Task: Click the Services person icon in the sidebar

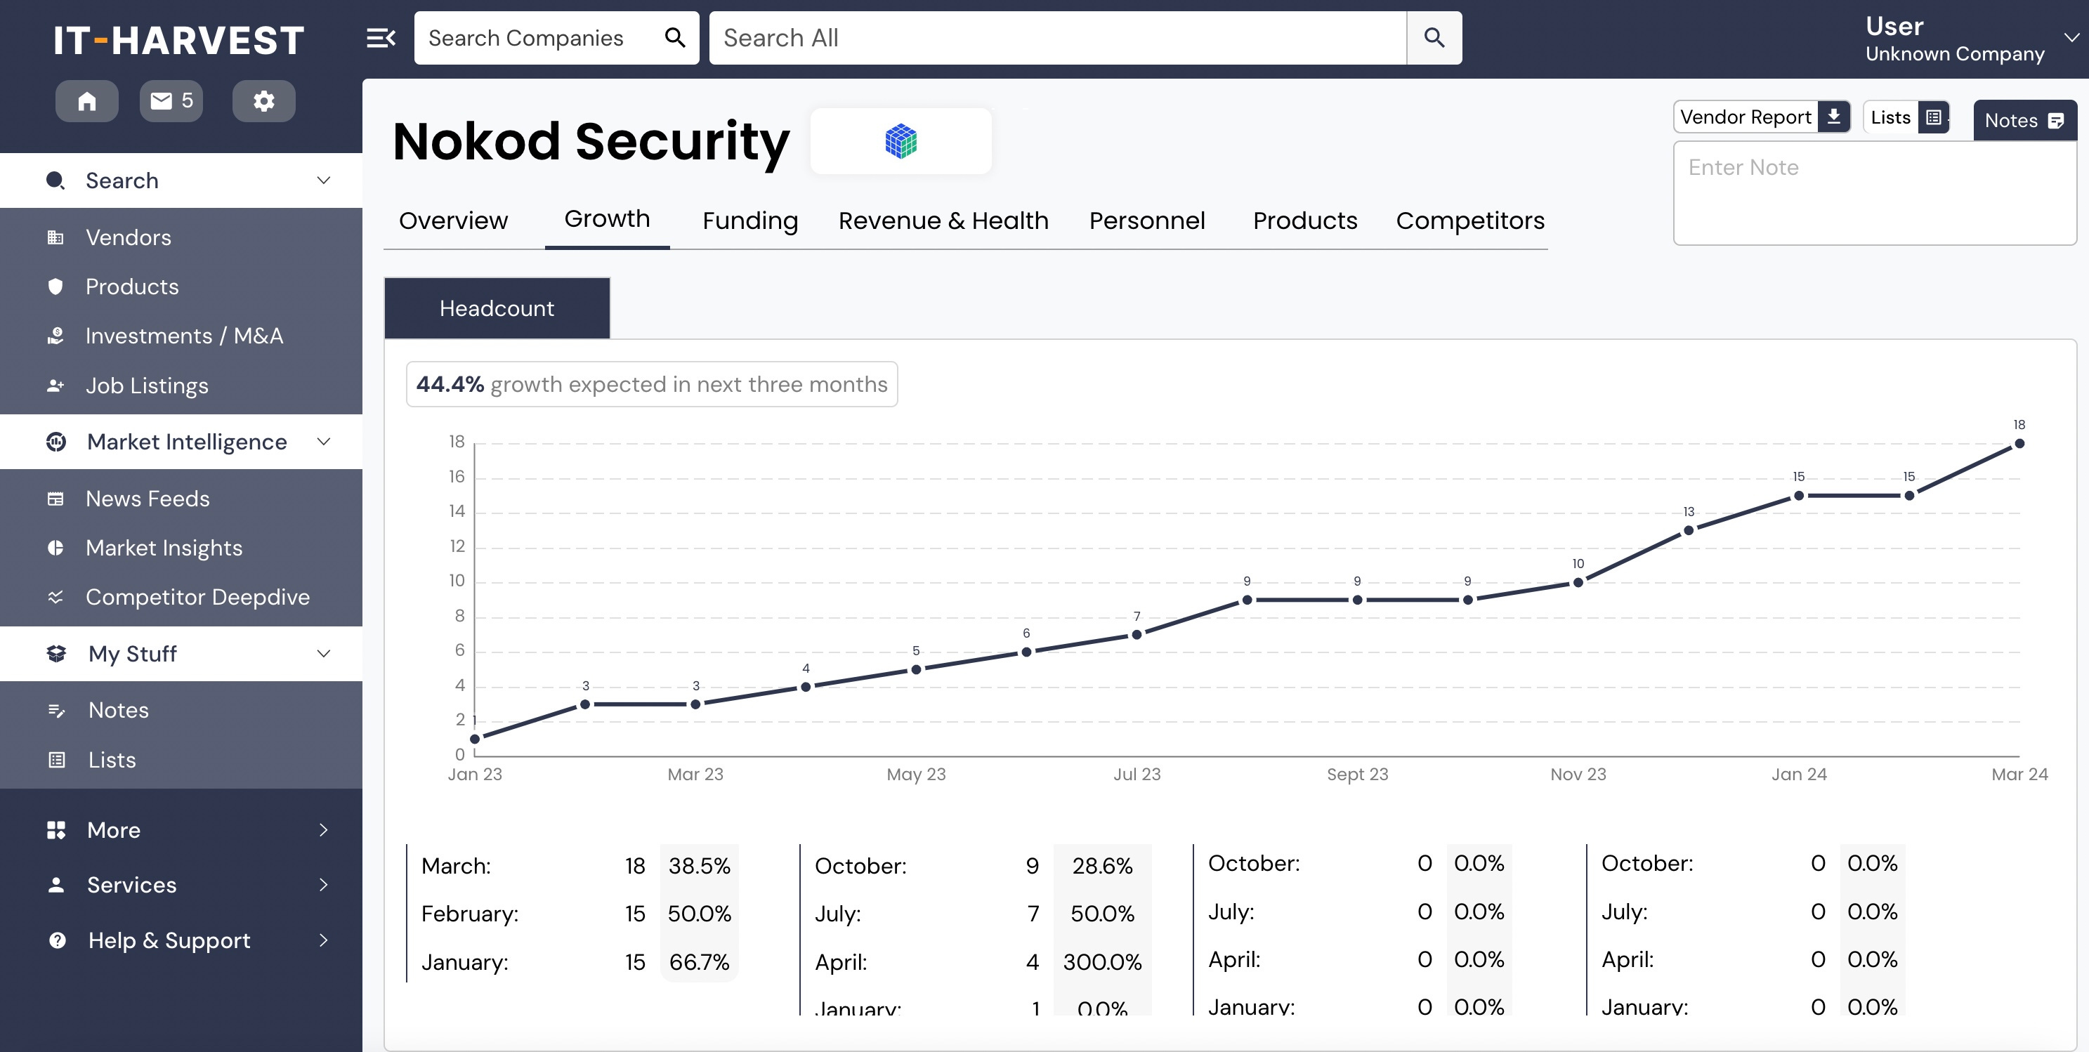Action: coord(56,885)
